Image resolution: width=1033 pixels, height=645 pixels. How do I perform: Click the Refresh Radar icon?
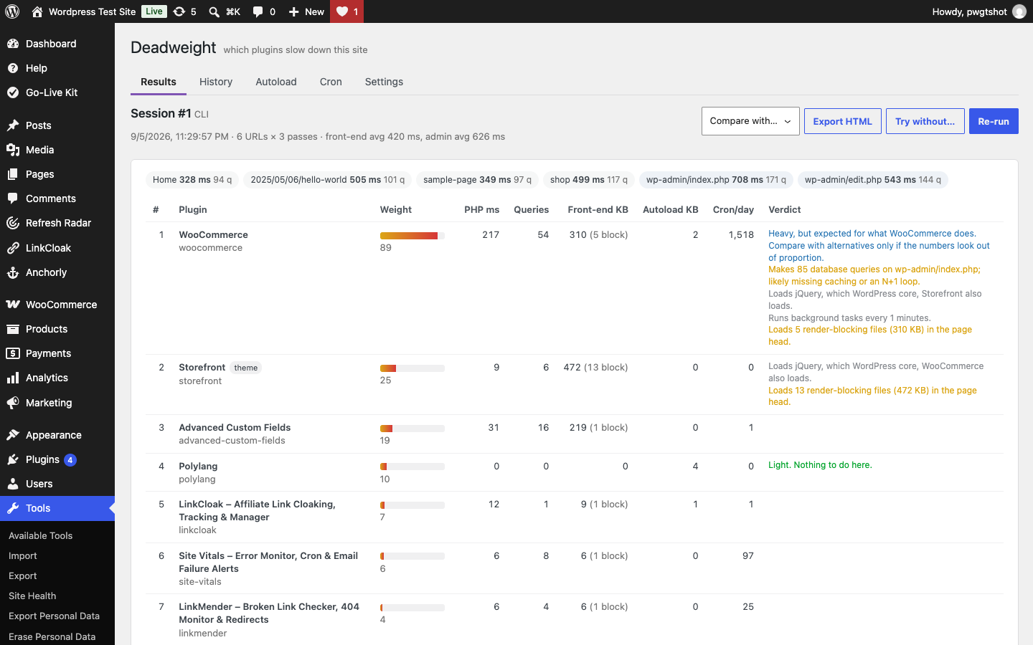pos(13,223)
